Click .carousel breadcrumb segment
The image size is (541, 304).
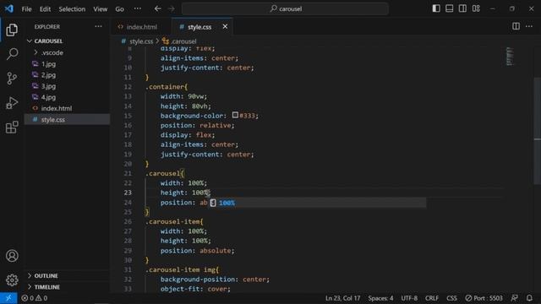point(183,41)
